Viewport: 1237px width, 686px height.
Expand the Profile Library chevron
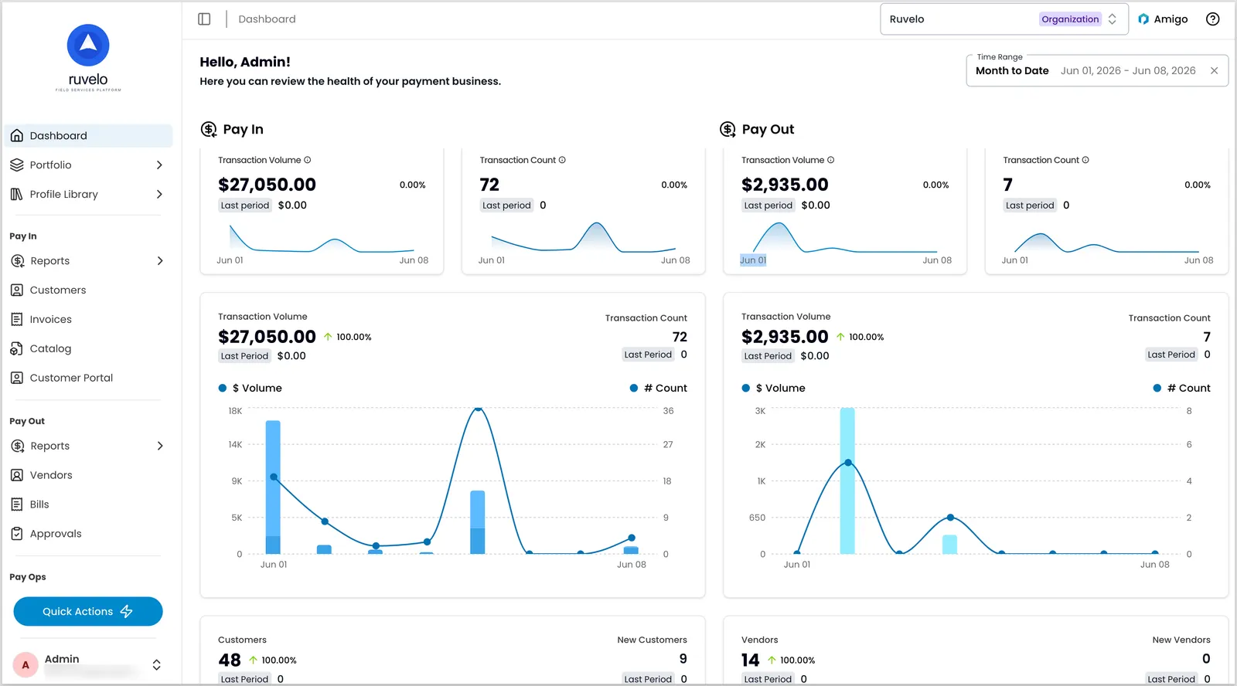[x=159, y=195]
